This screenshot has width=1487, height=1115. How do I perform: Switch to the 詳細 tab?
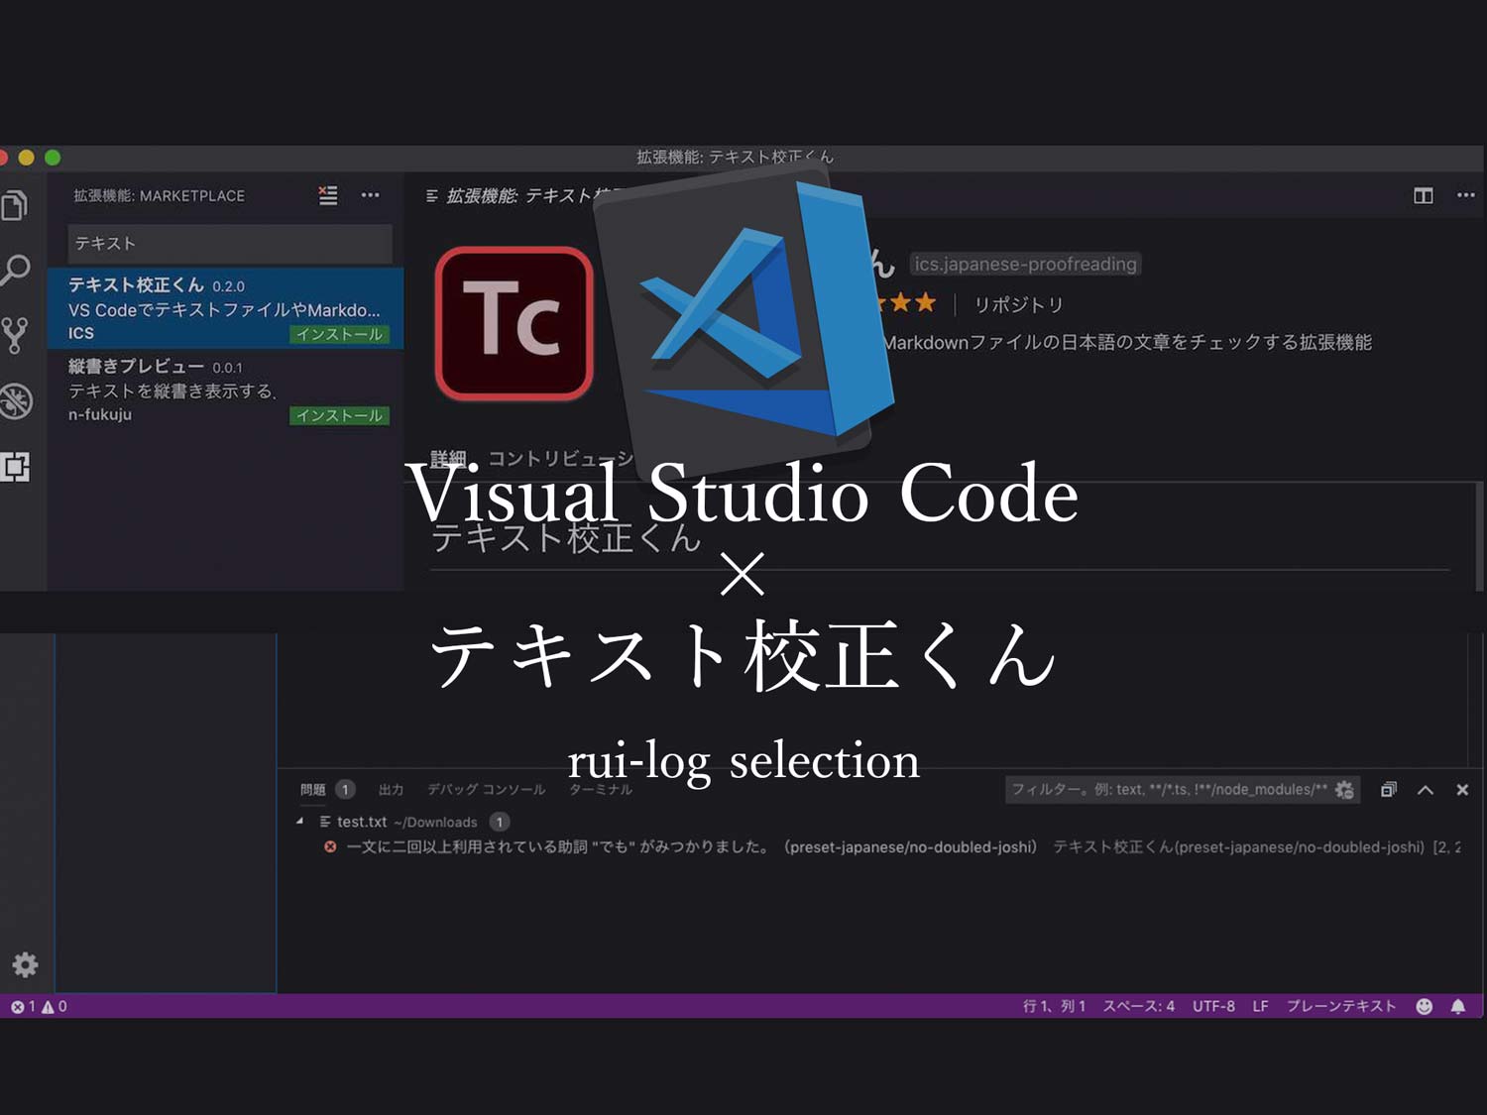(x=448, y=458)
